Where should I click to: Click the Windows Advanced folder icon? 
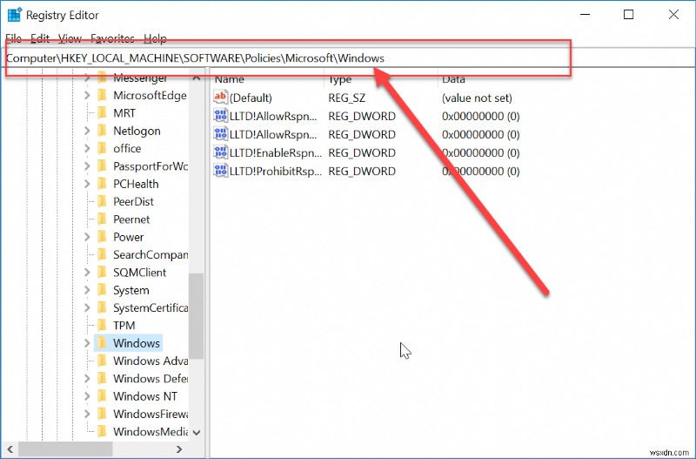(x=102, y=361)
